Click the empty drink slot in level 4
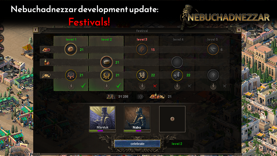 [177, 62]
